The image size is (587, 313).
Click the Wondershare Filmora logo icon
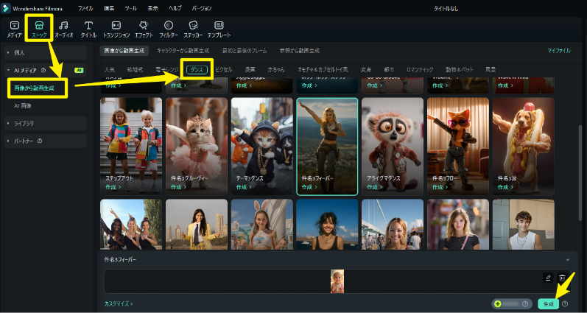pyautogui.click(x=6, y=8)
